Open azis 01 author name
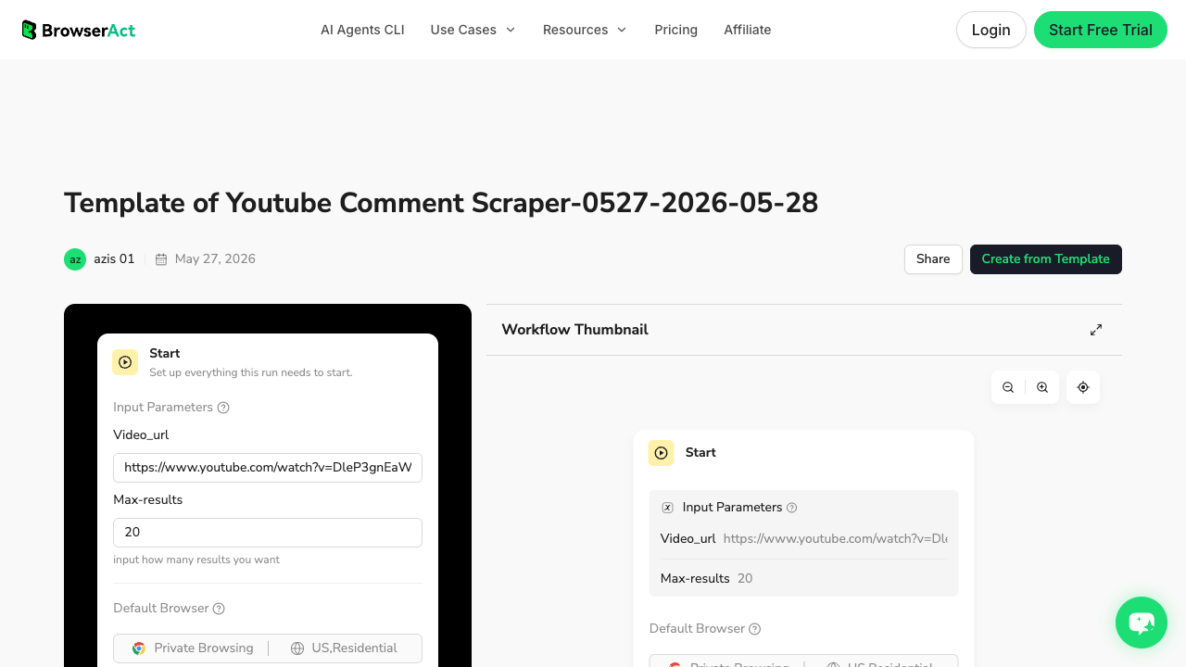The height and width of the screenshot is (667, 1186). [114, 259]
